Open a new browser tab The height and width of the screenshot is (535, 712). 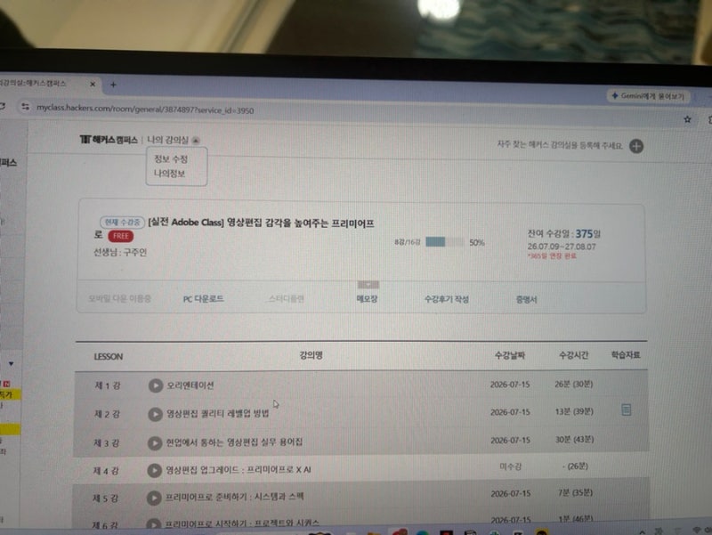113,85
